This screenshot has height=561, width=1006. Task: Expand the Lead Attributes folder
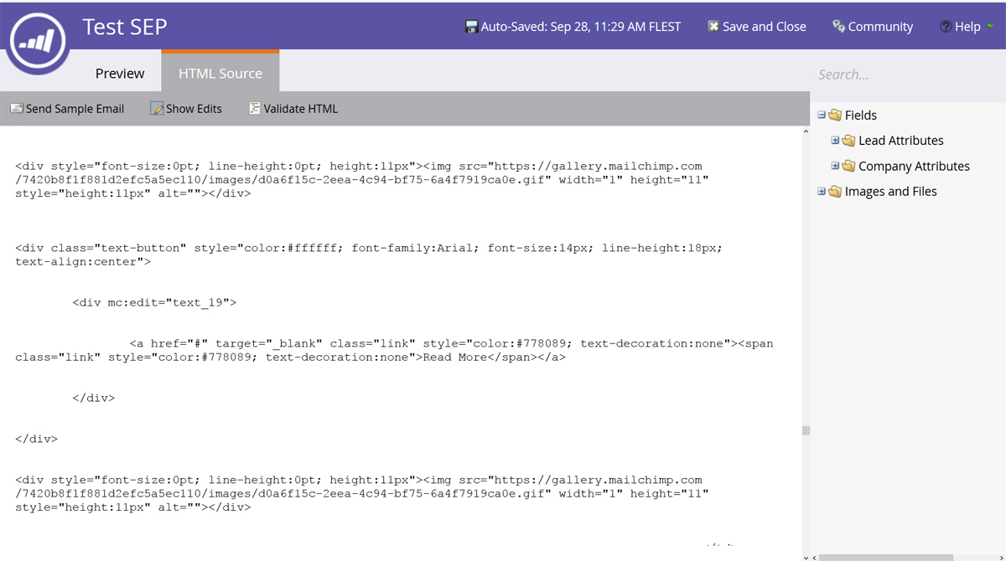point(835,141)
